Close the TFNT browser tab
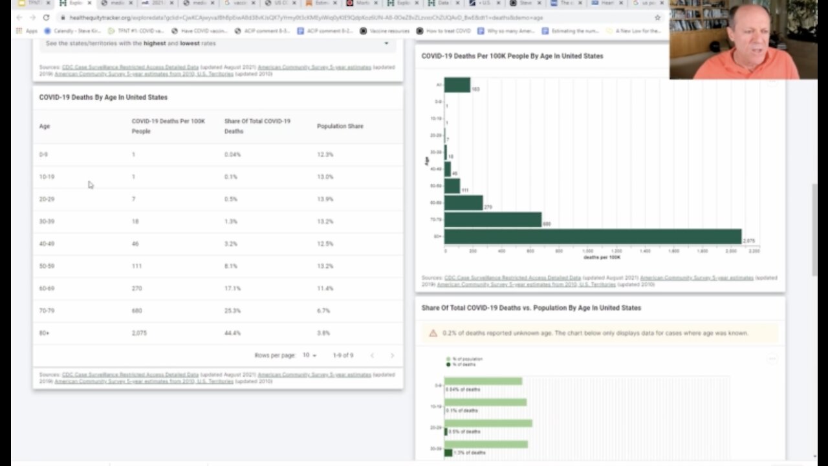 click(x=49, y=3)
